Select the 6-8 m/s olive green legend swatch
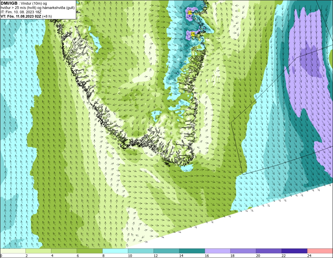The width and height of the screenshot is (333, 258). [90, 251]
